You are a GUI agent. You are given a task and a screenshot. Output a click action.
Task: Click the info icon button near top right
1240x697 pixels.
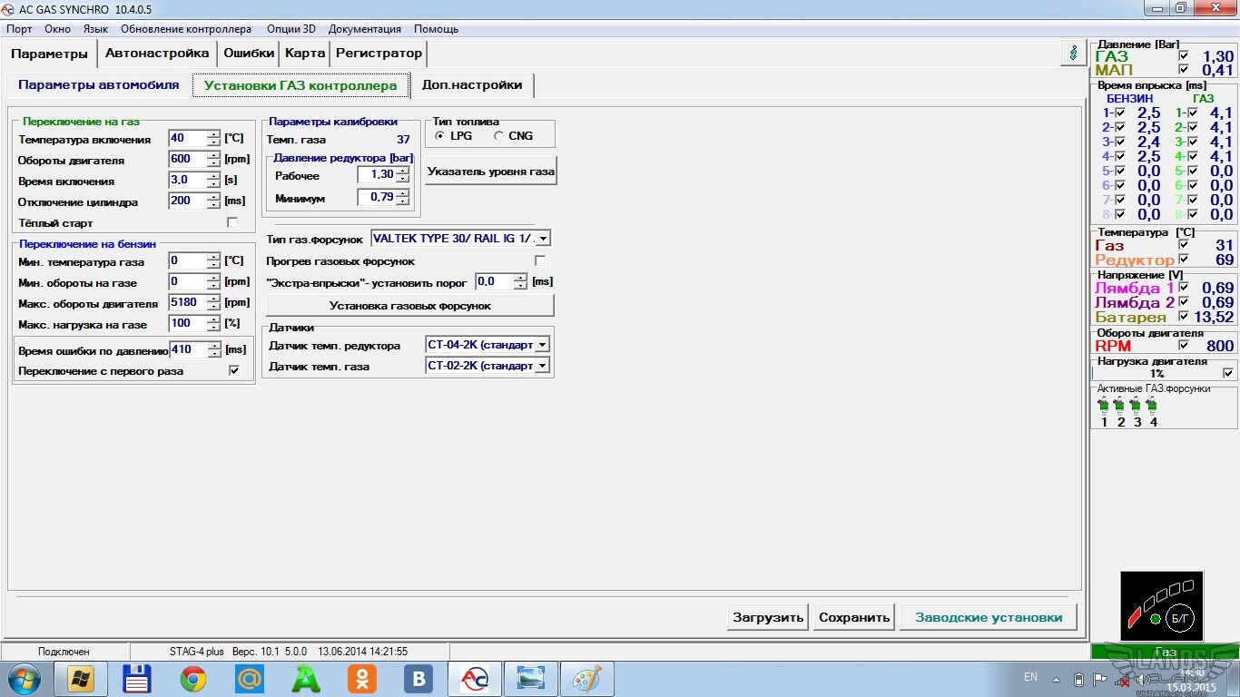[x=1074, y=54]
